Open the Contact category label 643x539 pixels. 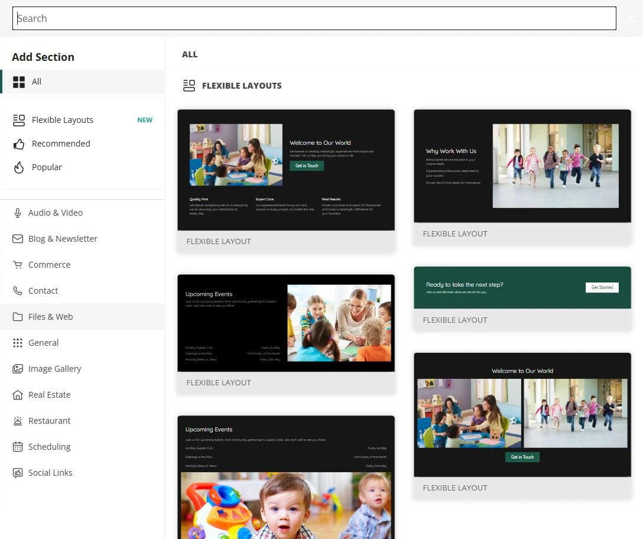coord(43,291)
